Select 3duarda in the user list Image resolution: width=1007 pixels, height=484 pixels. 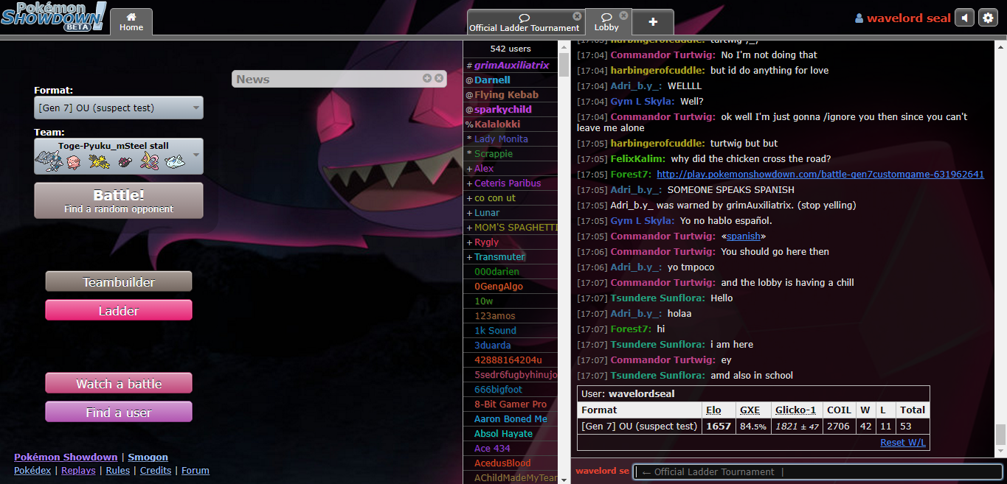pyautogui.click(x=511, y=346)
